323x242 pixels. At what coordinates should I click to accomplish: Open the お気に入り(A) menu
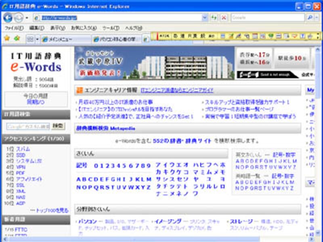(x=84, y=28)
